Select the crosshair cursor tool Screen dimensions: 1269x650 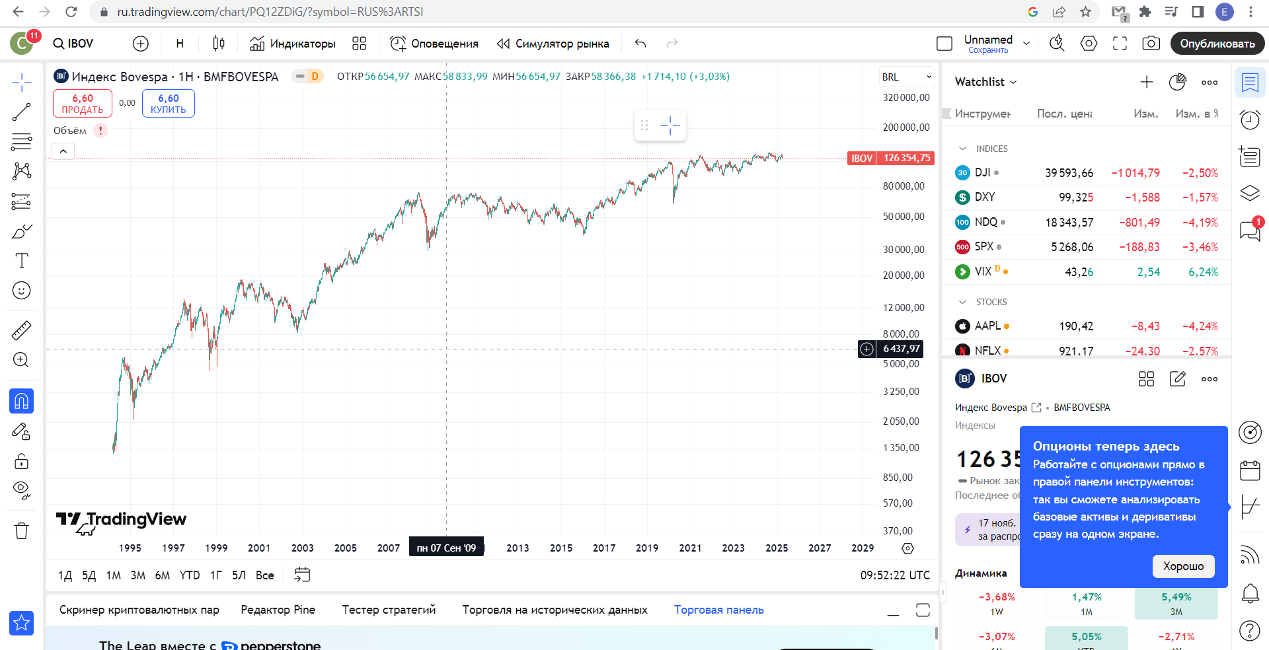[x=22, y=83]
